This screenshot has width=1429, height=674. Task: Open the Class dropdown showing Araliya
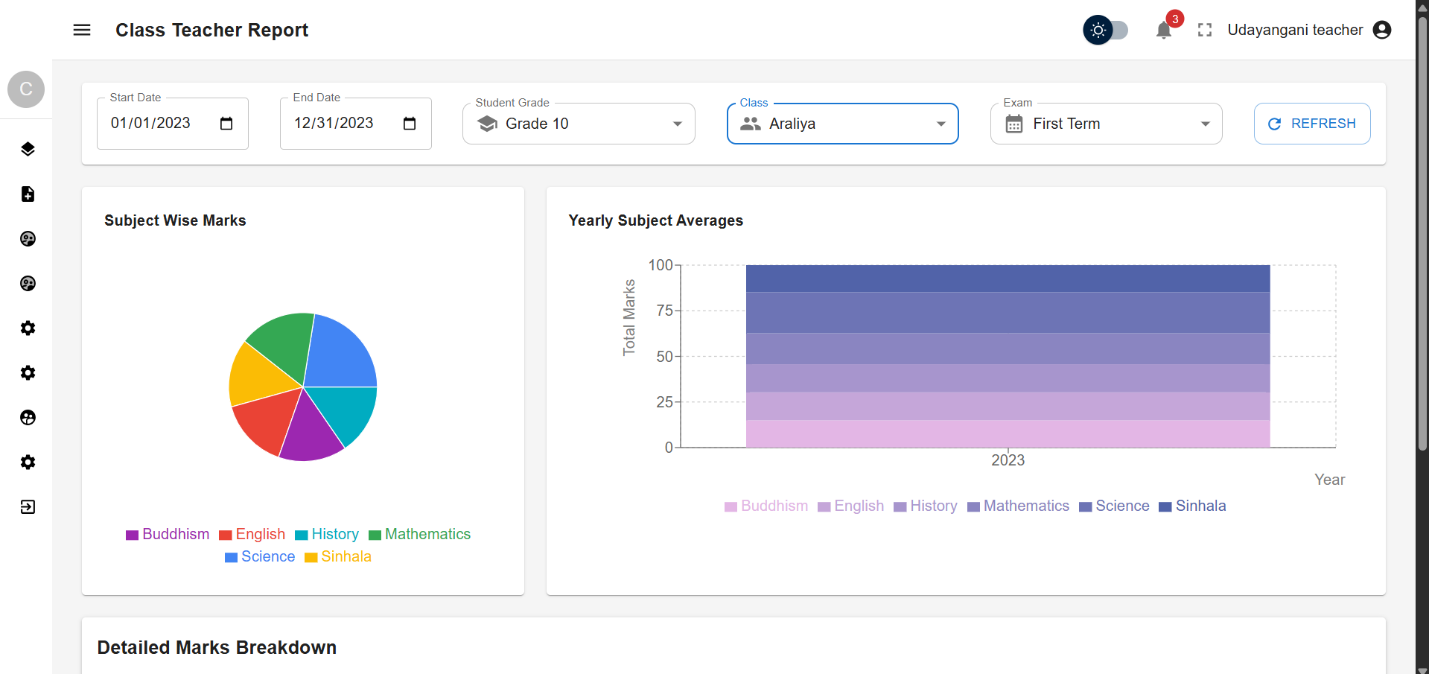[842, 124]
